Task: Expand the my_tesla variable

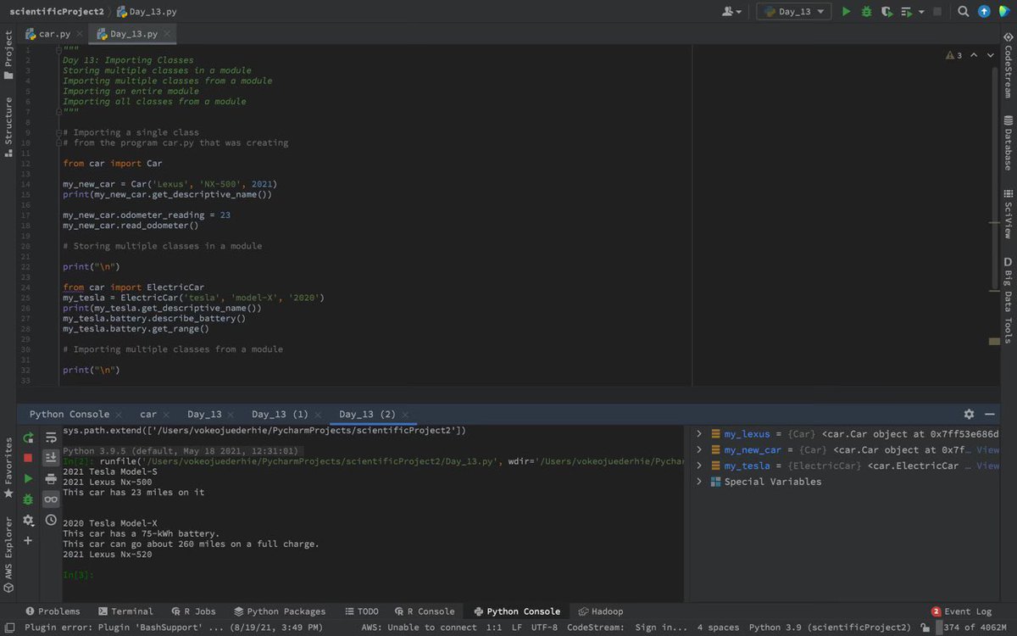Action: point(699,466)
